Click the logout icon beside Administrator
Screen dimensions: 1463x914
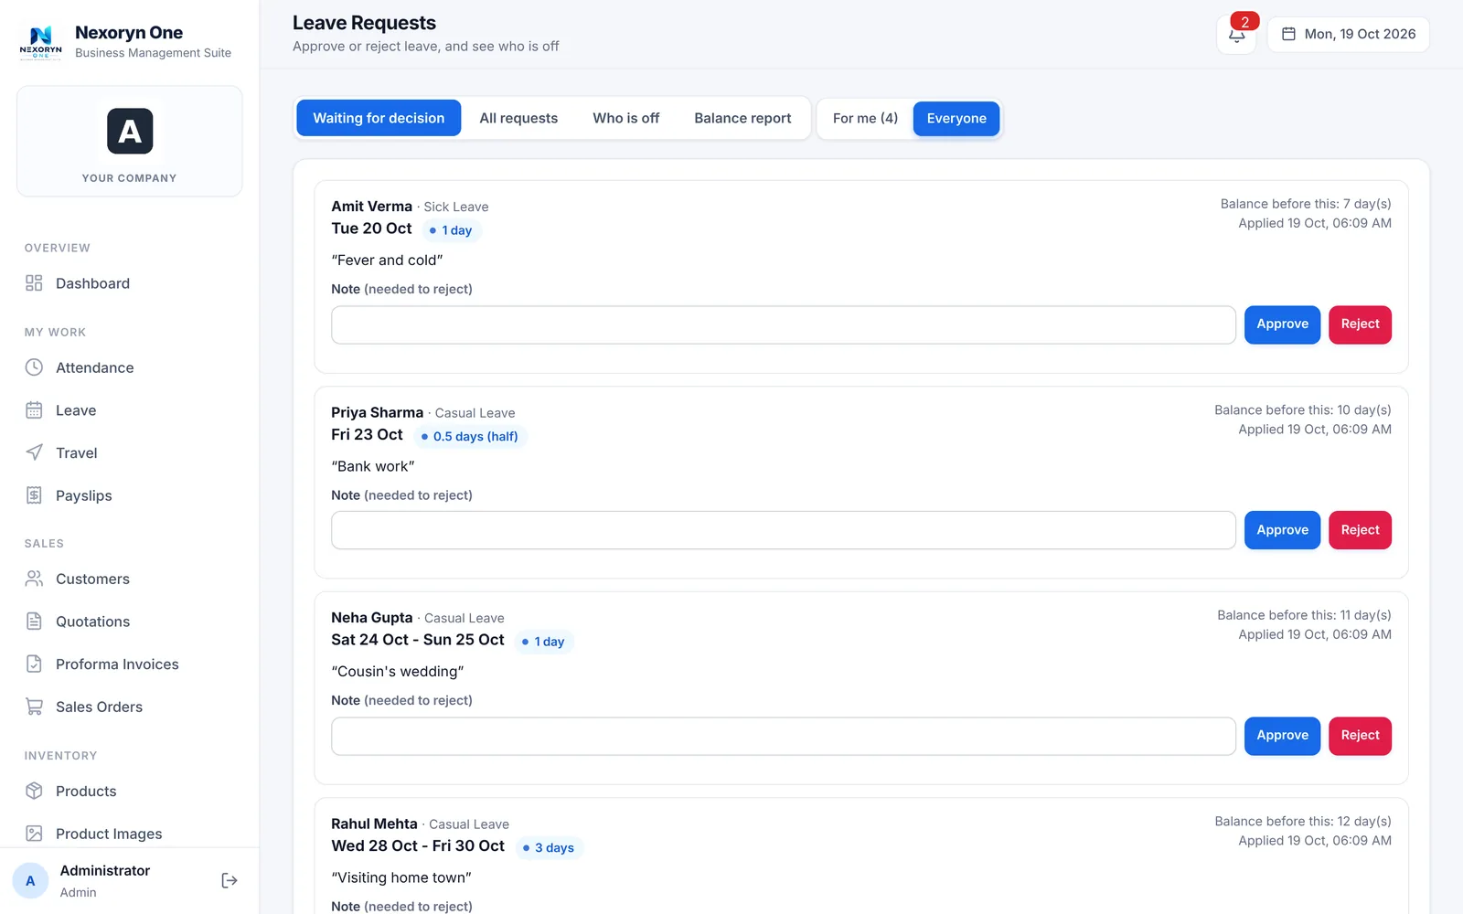(230, 880)
